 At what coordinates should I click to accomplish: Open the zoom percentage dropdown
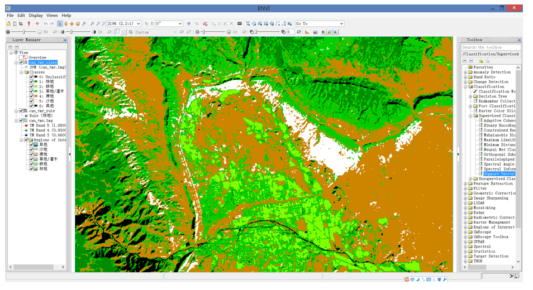(139, 24)
